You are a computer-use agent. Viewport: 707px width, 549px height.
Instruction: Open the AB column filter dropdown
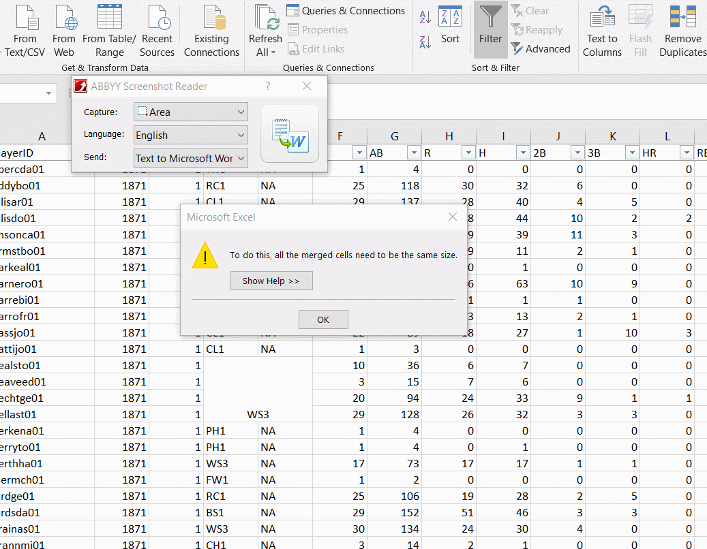coord(414,153)
